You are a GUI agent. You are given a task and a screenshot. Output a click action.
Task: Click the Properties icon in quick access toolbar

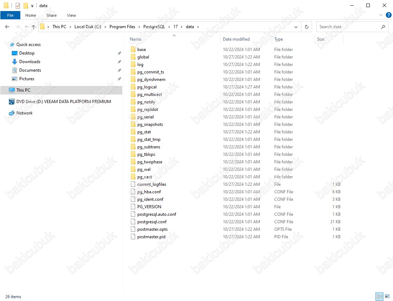click(x=18, y=6)
